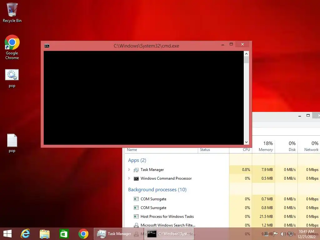
Task: Select the Apps (2) group header
Action: tap(137, 160)
